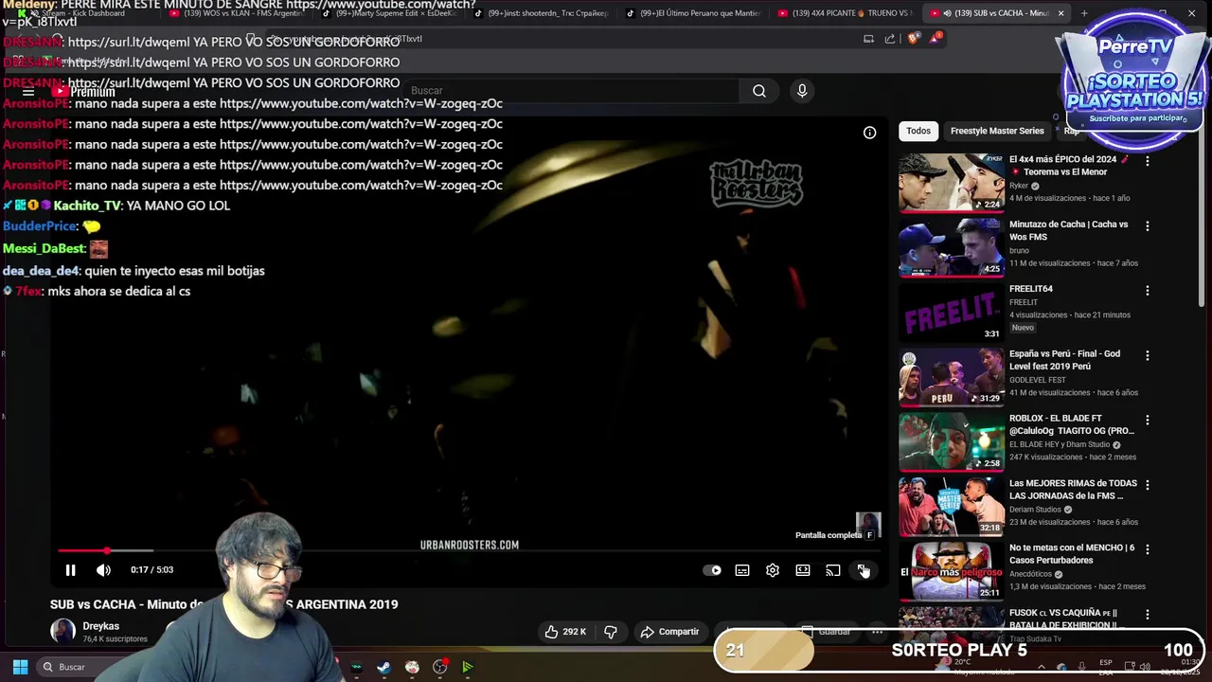Viewport: 1212px width, 682px height.
Task: Select the Freestyle Master Series chip
Action: tap(997, 131)
